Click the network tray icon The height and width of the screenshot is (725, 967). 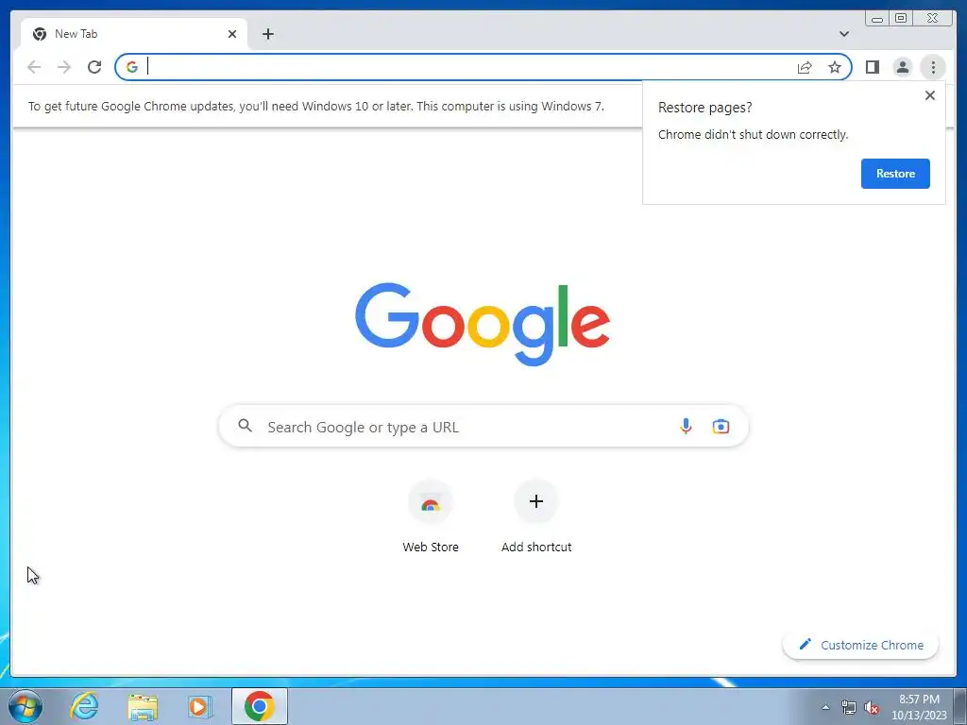coord(849,708)
